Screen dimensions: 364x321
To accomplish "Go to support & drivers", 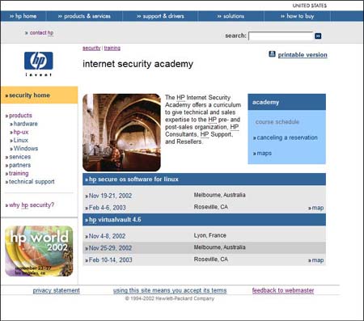I will [160, 16].
